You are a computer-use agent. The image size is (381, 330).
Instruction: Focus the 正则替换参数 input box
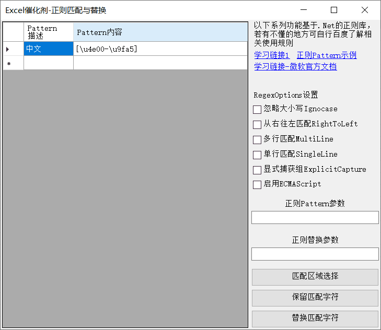(x=315, y=254)
